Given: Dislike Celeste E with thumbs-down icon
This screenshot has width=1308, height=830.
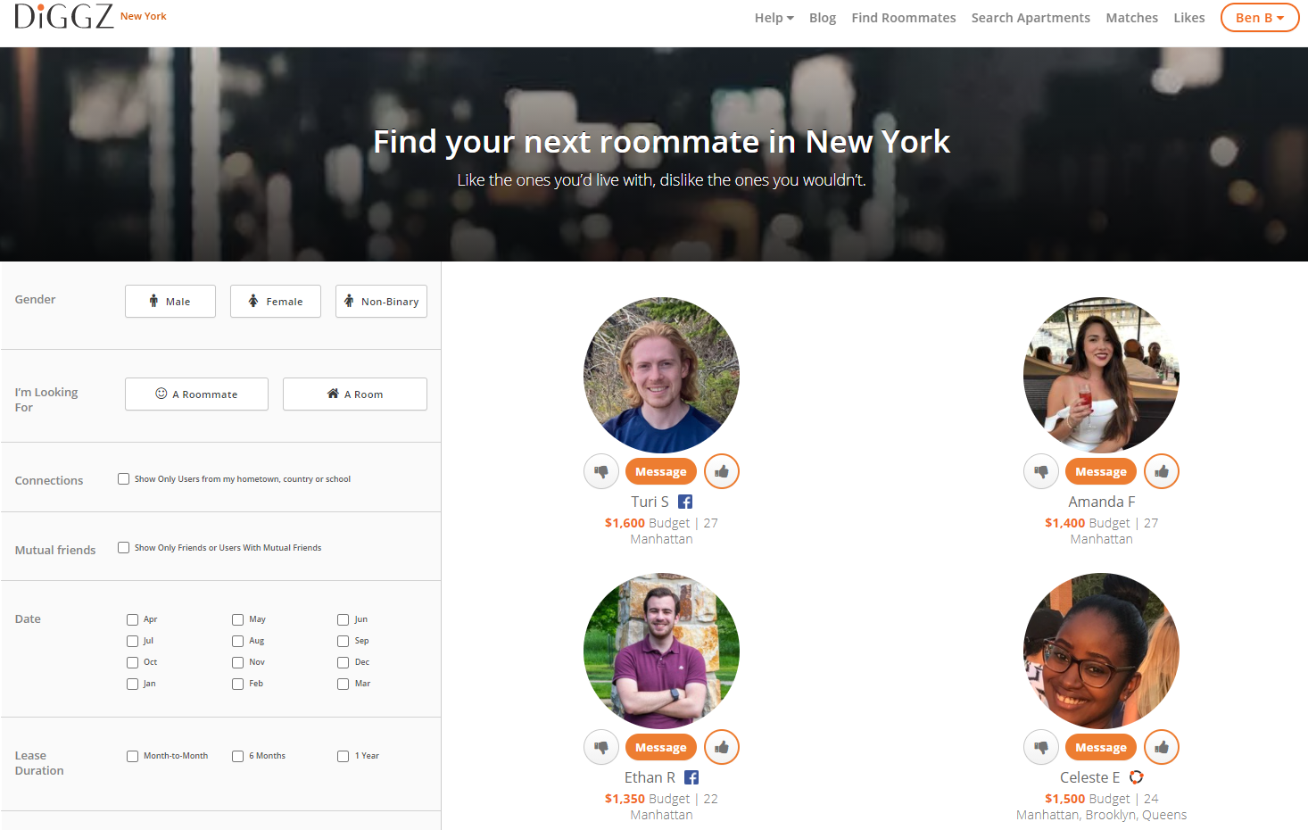Looking at the screenshot, I should click(1041, 747).
